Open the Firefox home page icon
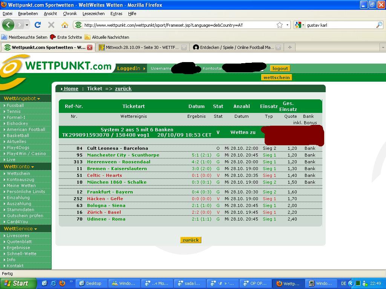The width and height of the screenshot is (386, 289). (x=65, y=25)
